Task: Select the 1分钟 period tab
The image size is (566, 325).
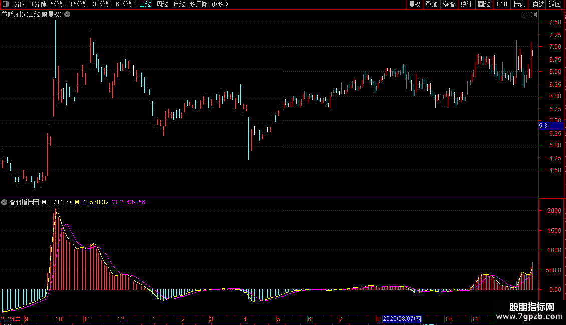Action: [x=38, y=4]
